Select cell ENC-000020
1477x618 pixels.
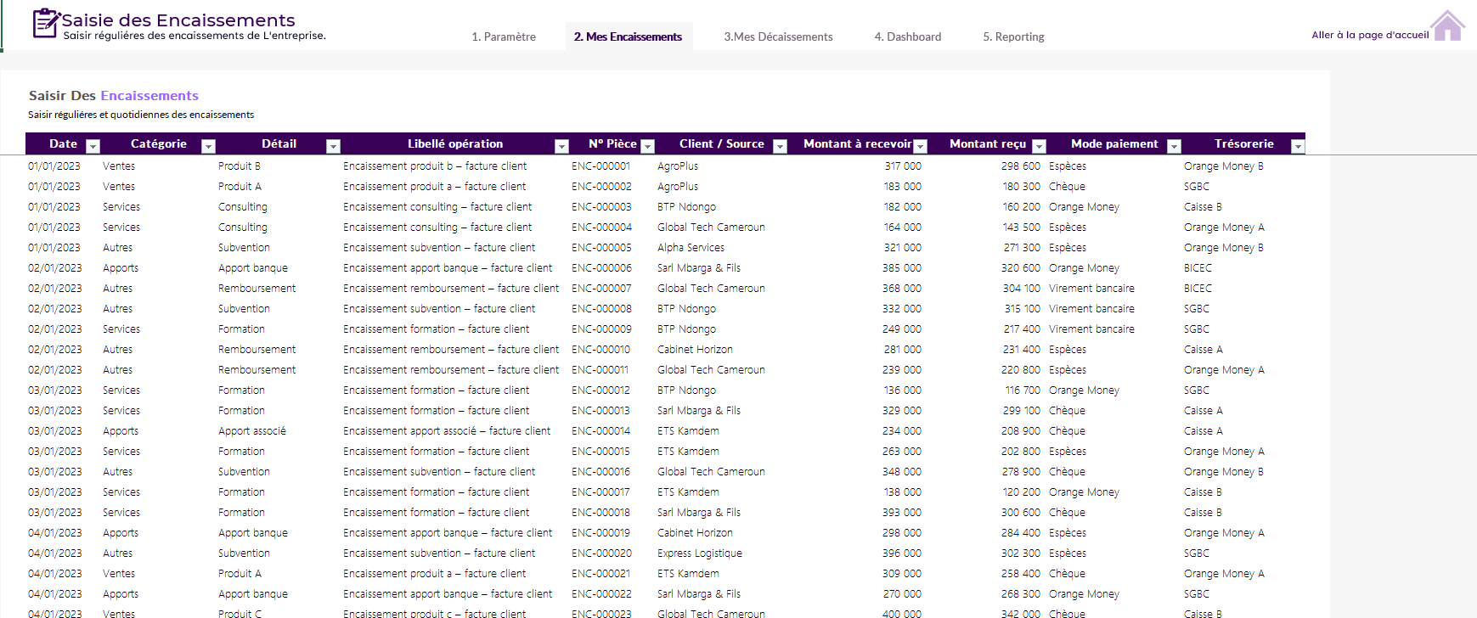(x=601, y=553)
